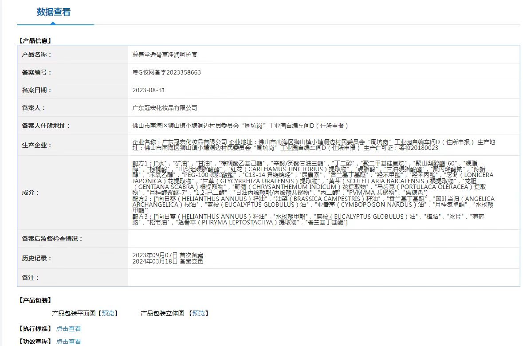Open 功效宣称 点击查看 link

68,341
